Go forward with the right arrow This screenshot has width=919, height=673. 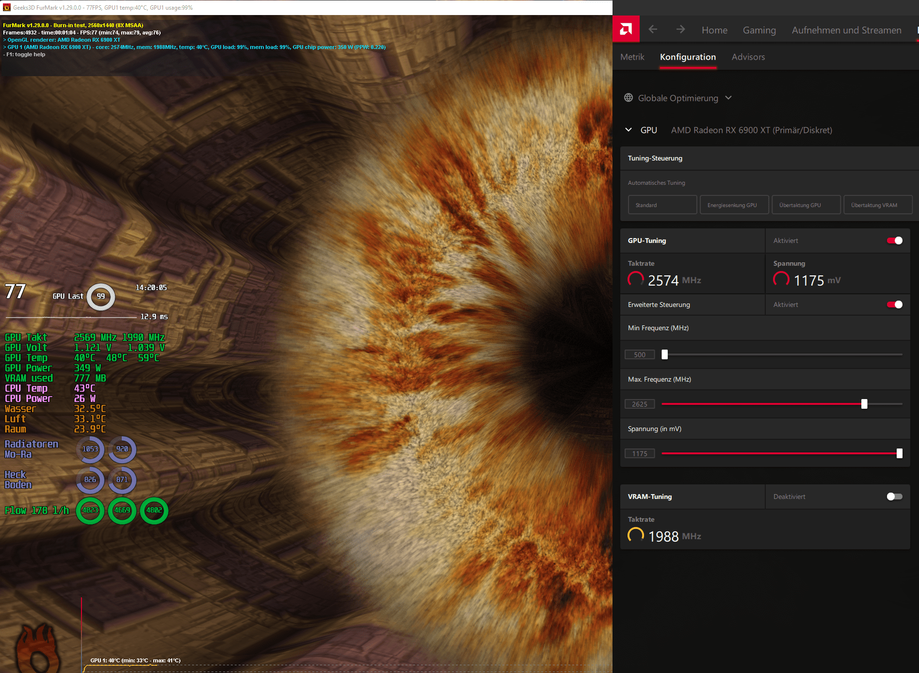(x=681, y=30)
